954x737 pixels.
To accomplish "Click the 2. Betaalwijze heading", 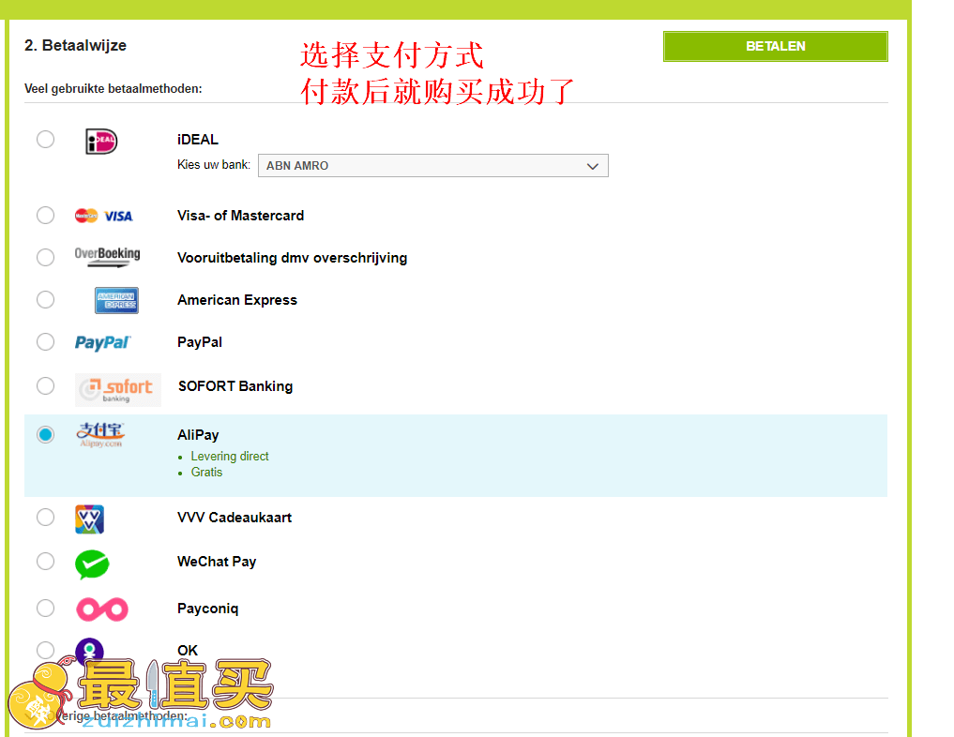I will (x=75, y=46).
